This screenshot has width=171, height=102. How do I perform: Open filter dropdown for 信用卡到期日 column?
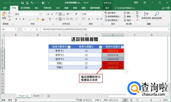pos(100,47)
